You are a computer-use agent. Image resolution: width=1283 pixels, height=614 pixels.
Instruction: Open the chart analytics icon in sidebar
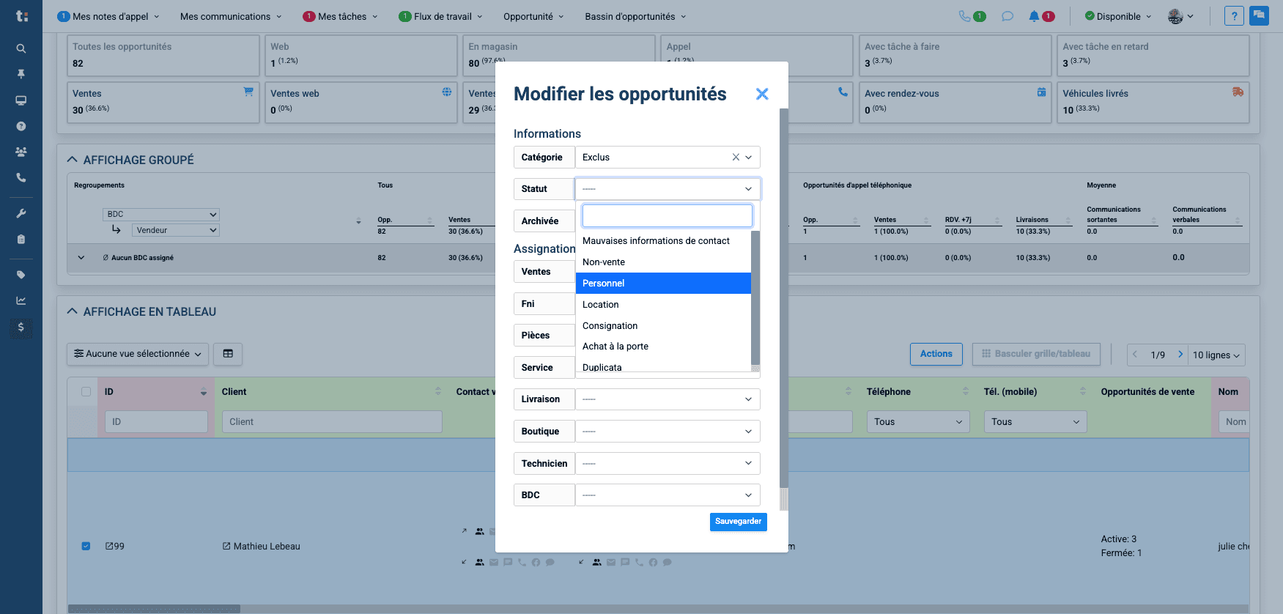(x=21, y=300)
